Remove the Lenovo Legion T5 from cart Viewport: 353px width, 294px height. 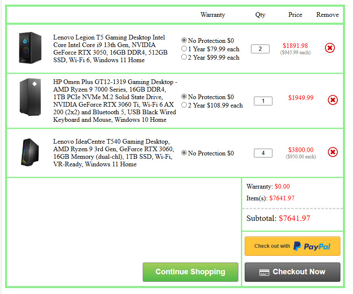330,48
